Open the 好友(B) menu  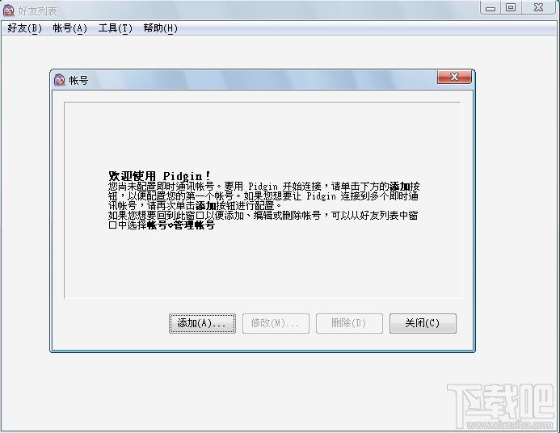24,28
